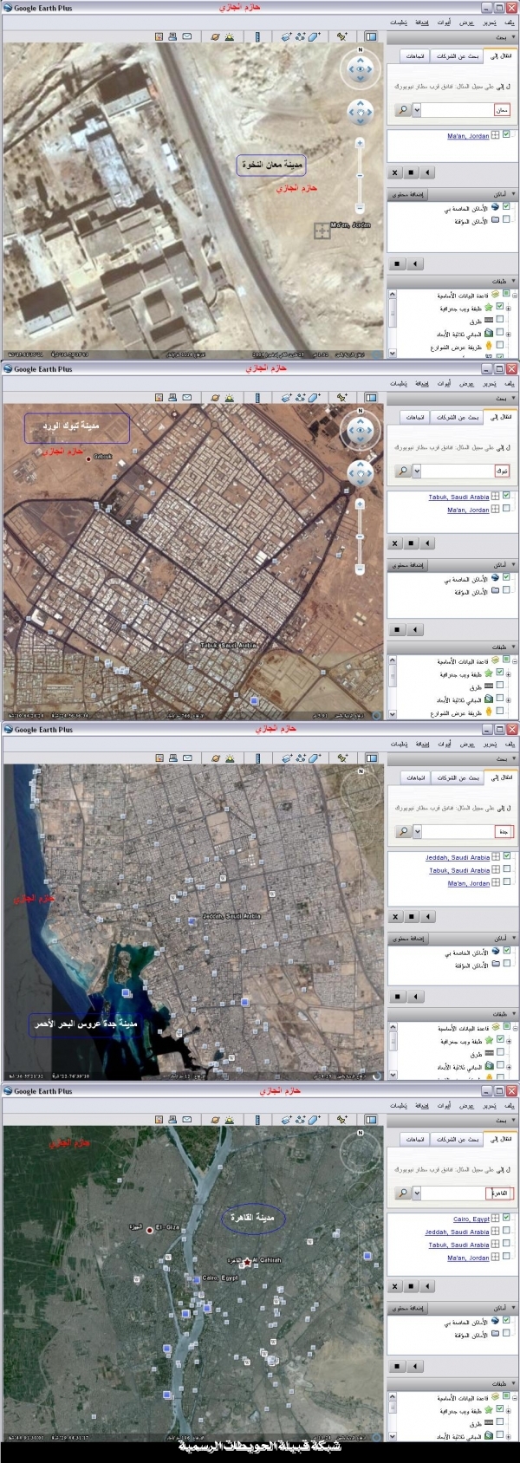
Task: Toggle Cairo, Egypt checkbox in Cairo window
Action: click(x=506, y=1218)
